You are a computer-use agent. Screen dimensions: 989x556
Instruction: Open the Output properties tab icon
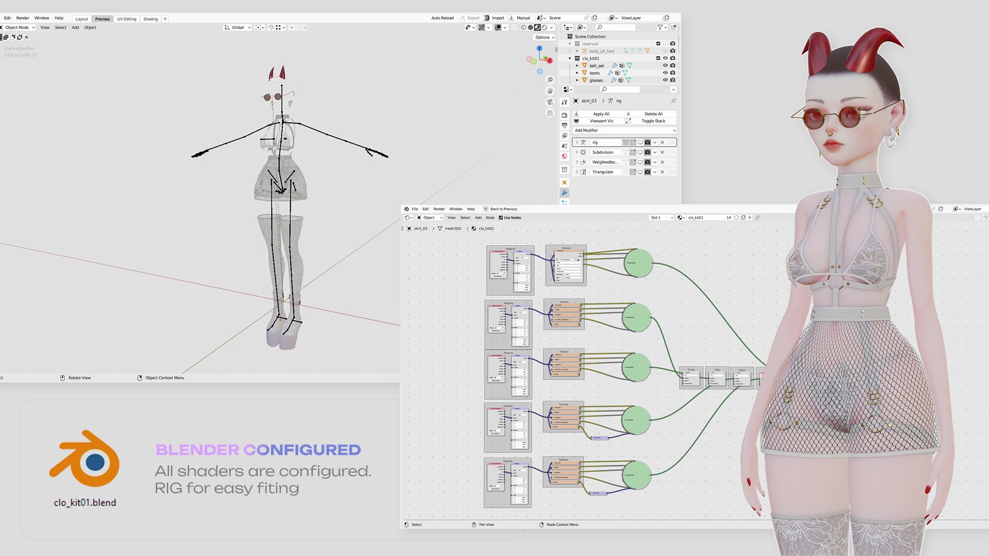pyautogui.click(x=565, y=125)
